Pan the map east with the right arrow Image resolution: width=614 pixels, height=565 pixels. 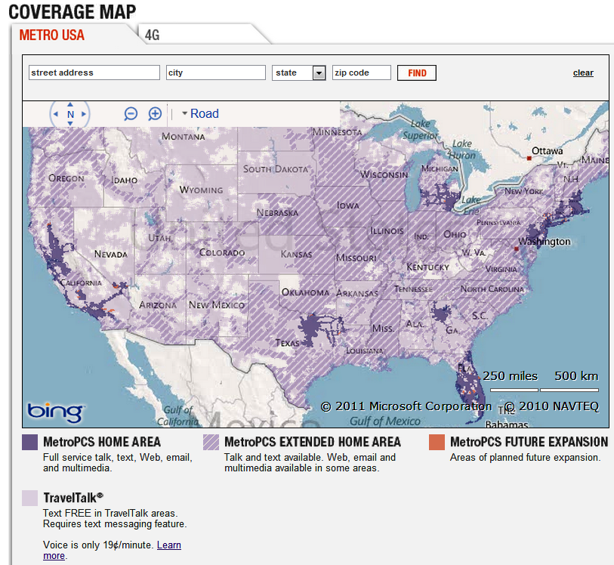[x=84, y=114]
